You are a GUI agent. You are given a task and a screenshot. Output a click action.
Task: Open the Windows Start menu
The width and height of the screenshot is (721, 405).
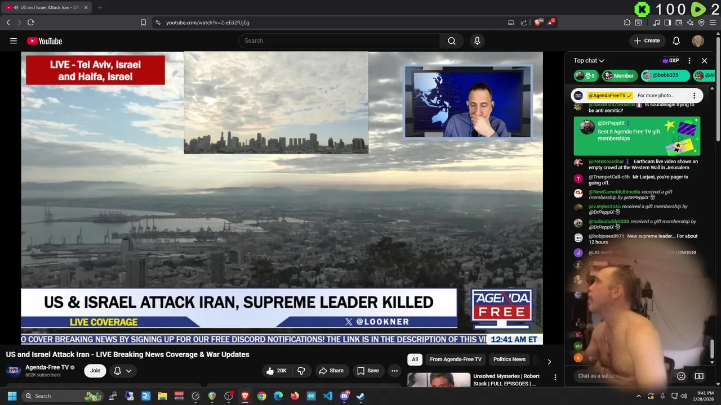tap(12, 396)
